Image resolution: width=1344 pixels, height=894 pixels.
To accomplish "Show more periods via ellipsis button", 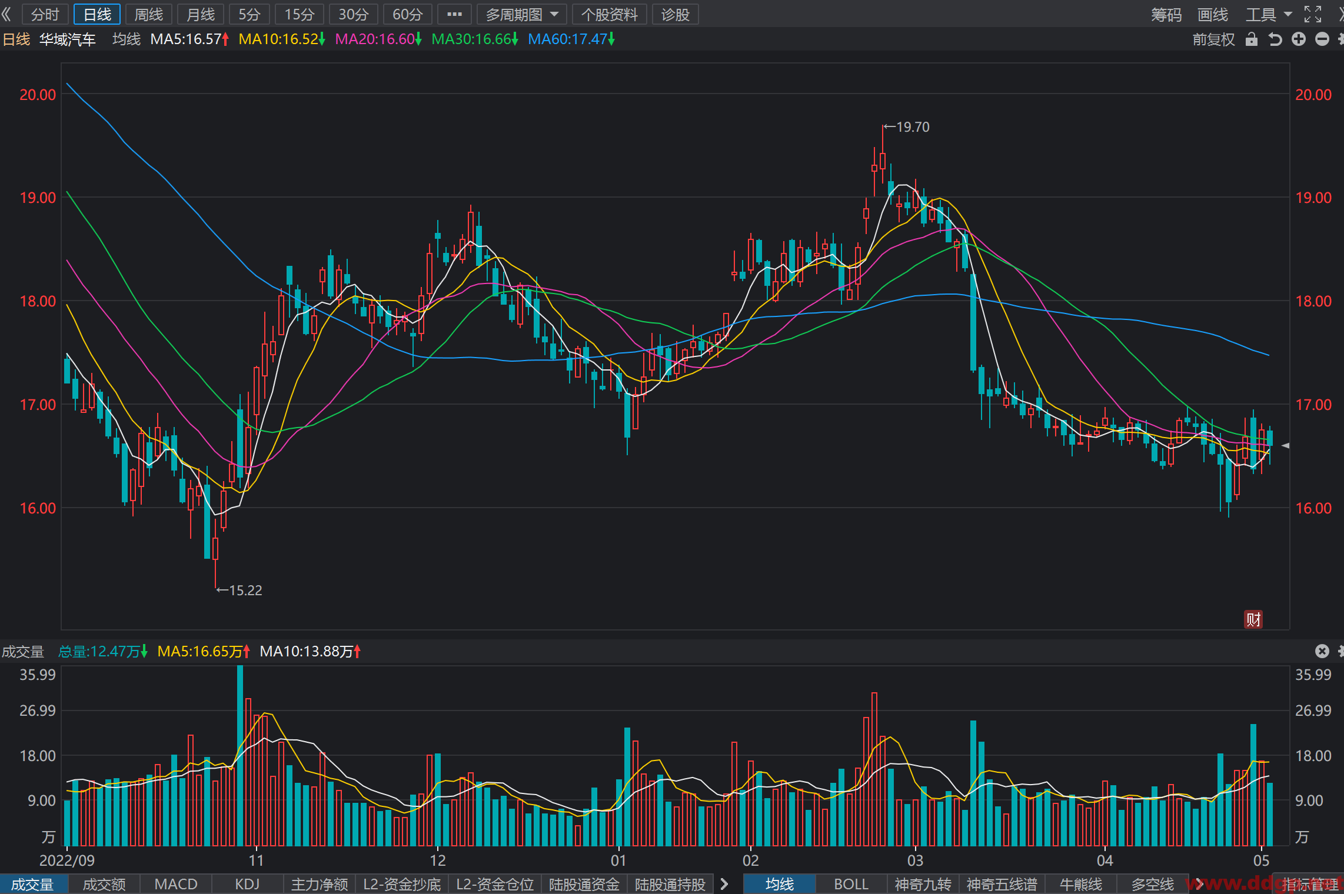I will coord(454,14).
